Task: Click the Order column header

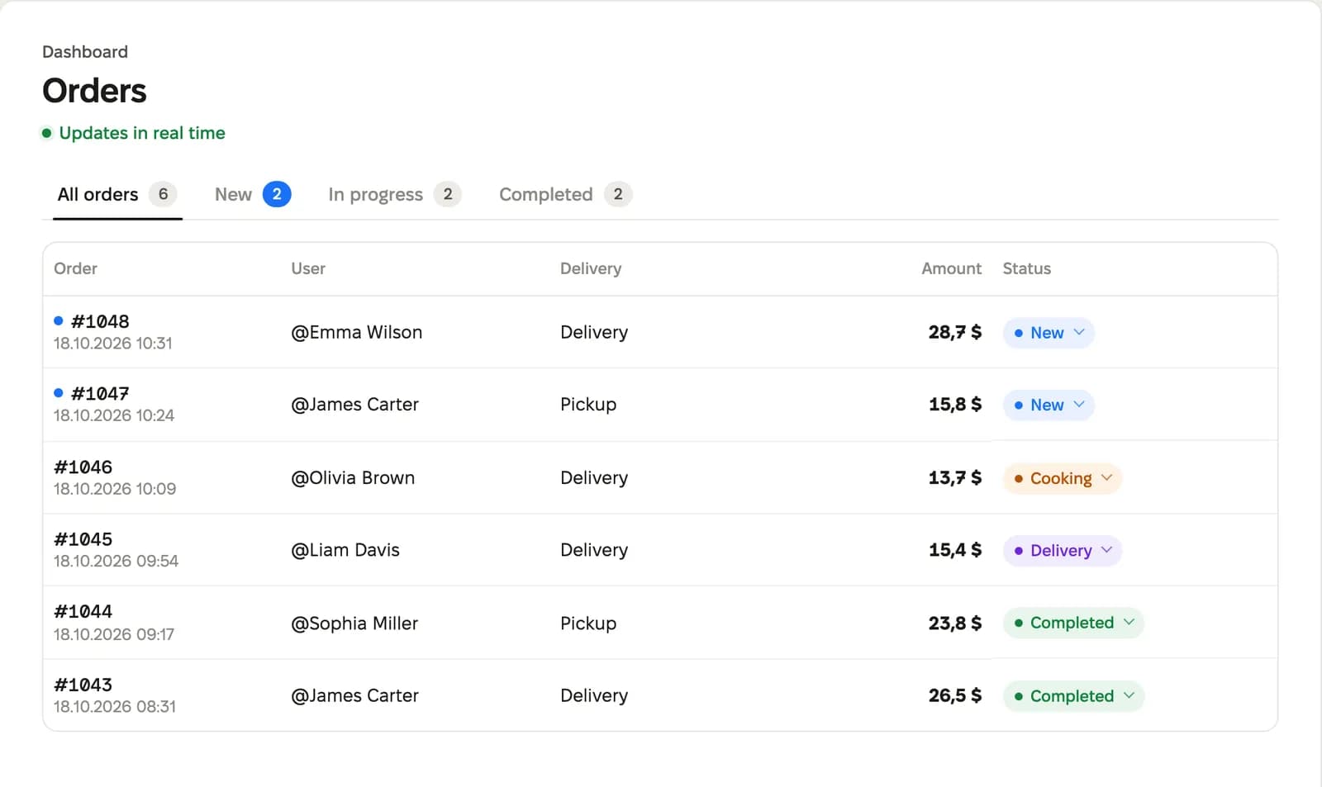Action: tap(75, 268)
